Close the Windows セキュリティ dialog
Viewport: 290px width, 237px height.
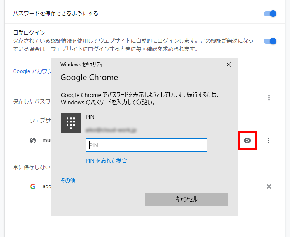pos(229,64)
